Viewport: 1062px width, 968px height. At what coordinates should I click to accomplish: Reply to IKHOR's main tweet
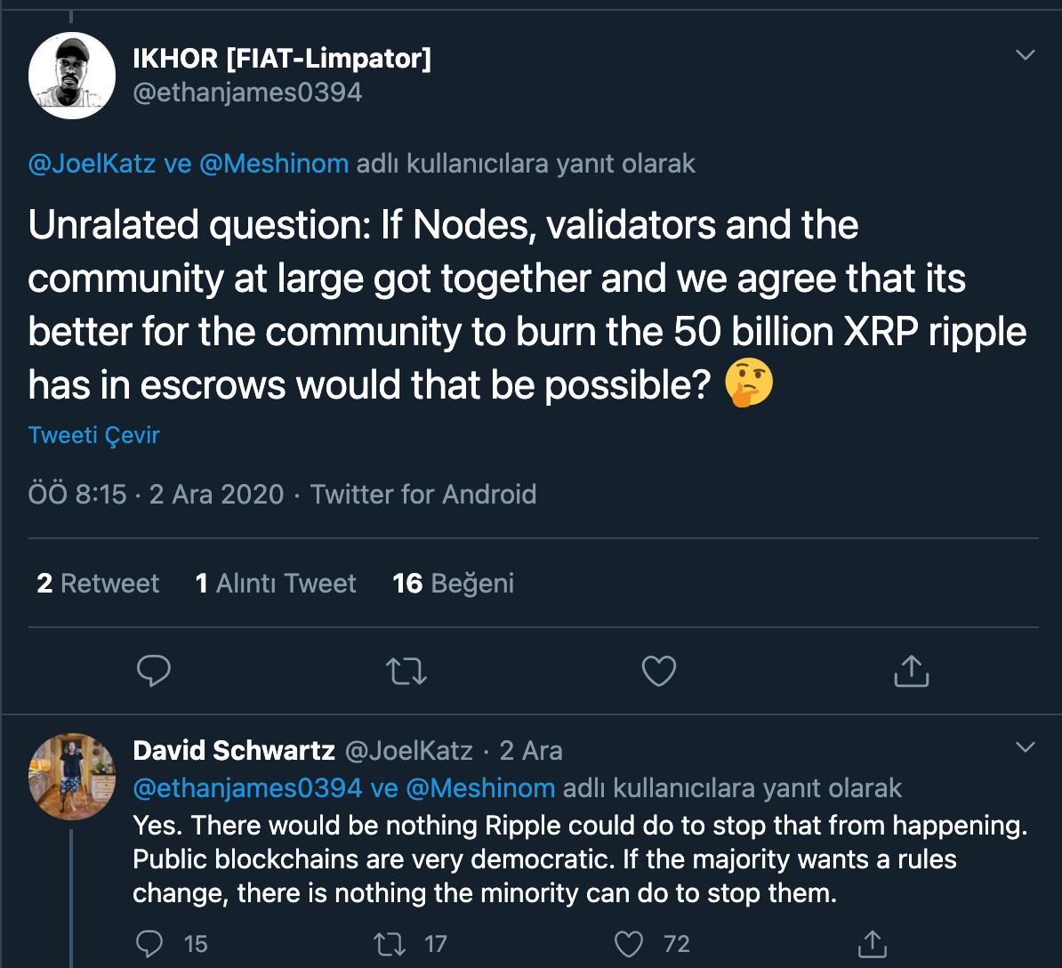(x=154, y=671)
